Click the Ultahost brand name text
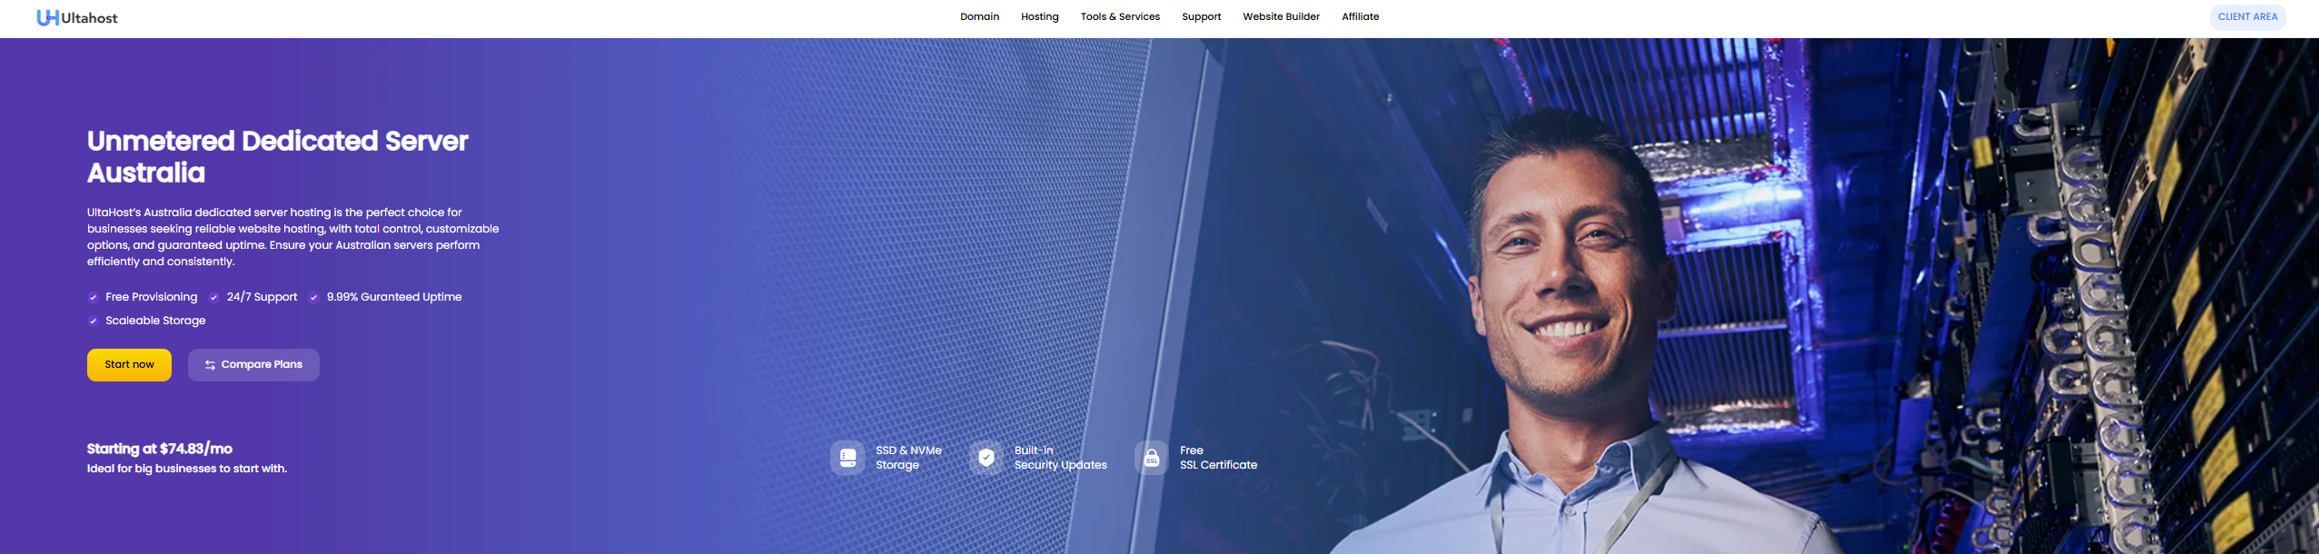Viewport: 2319px width, 554px height. [89, 18]
